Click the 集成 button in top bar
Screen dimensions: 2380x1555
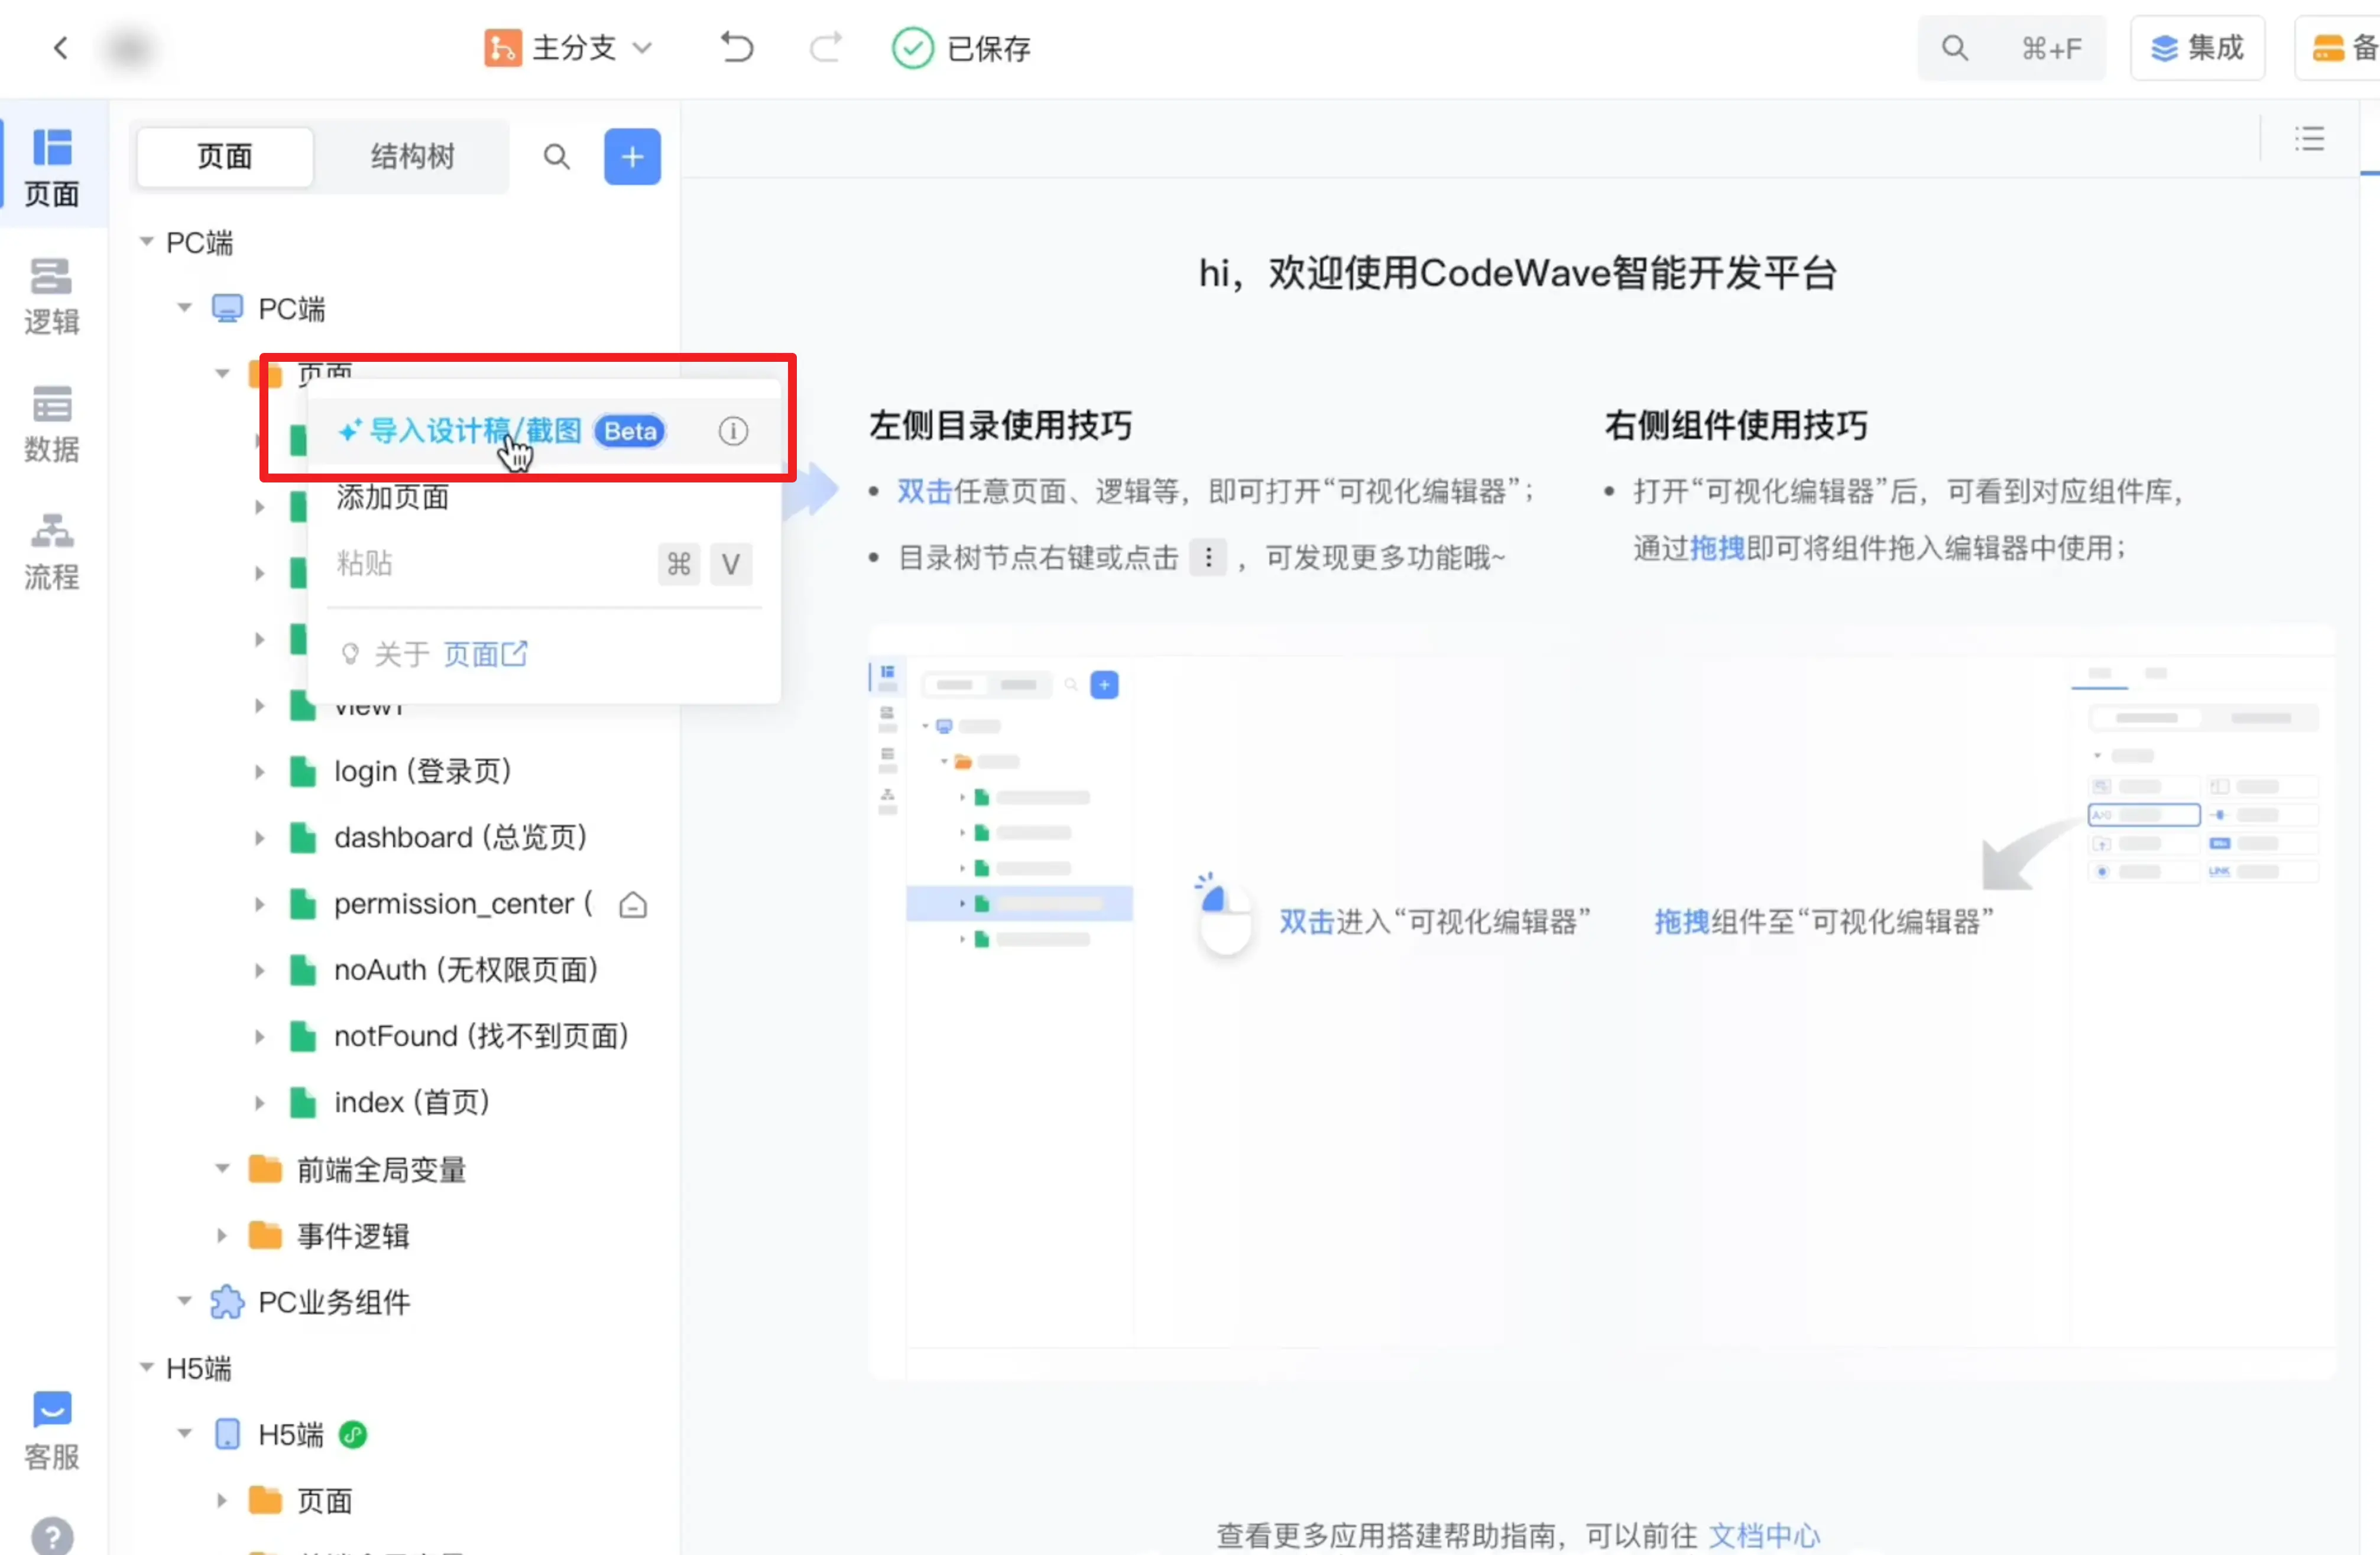click(x=2197, y=47)
